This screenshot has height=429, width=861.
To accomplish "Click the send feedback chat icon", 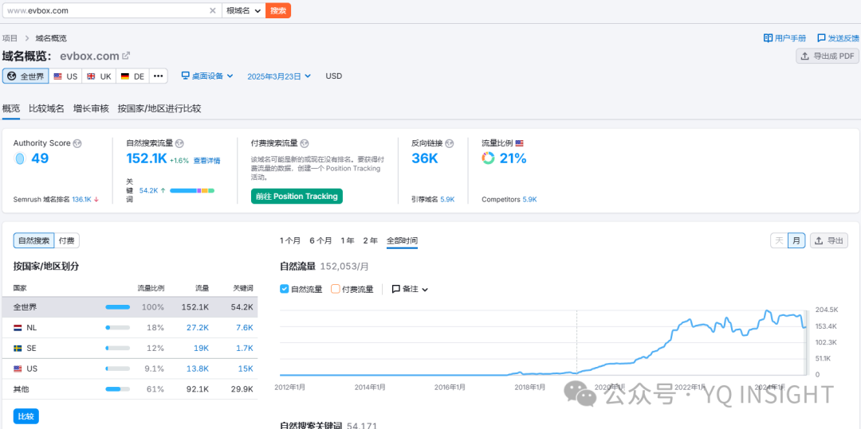I will click(x=821, y=37).
